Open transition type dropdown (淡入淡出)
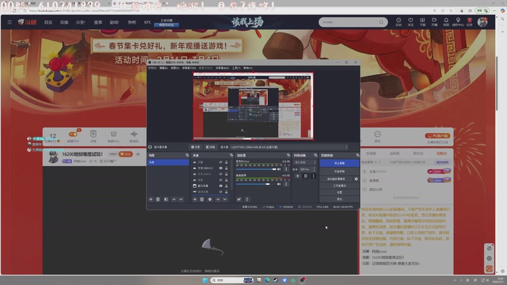This screenshot has height=285, width=507. (x=305, y=162)
